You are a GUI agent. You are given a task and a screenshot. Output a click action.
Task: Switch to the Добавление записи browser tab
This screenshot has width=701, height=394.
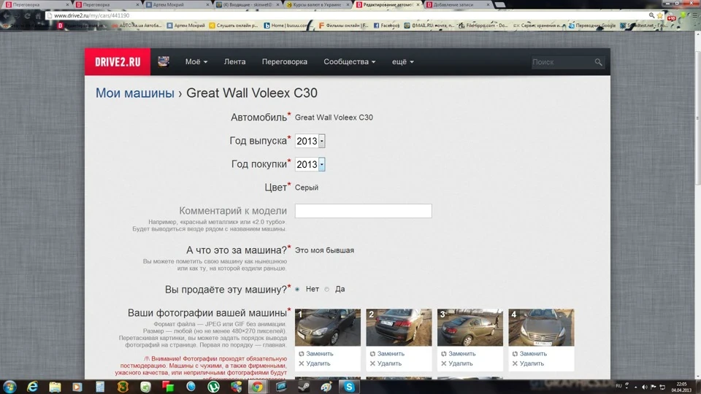pos(457,4)
